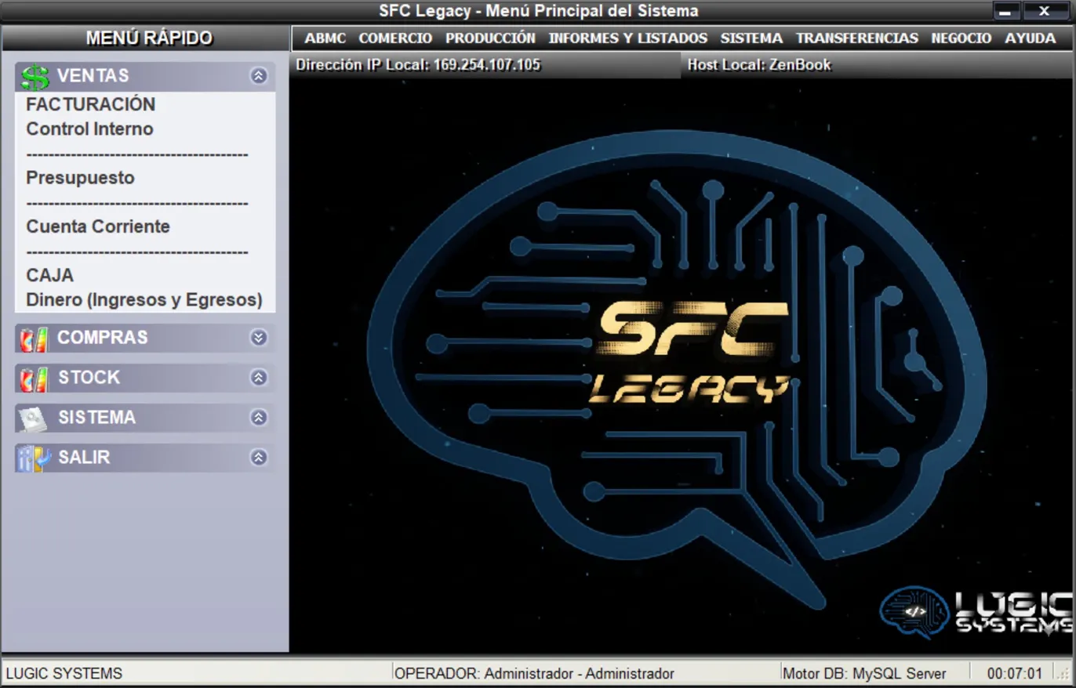
Task: Click the Motor DB status bar panel
Action: [864, 673]
